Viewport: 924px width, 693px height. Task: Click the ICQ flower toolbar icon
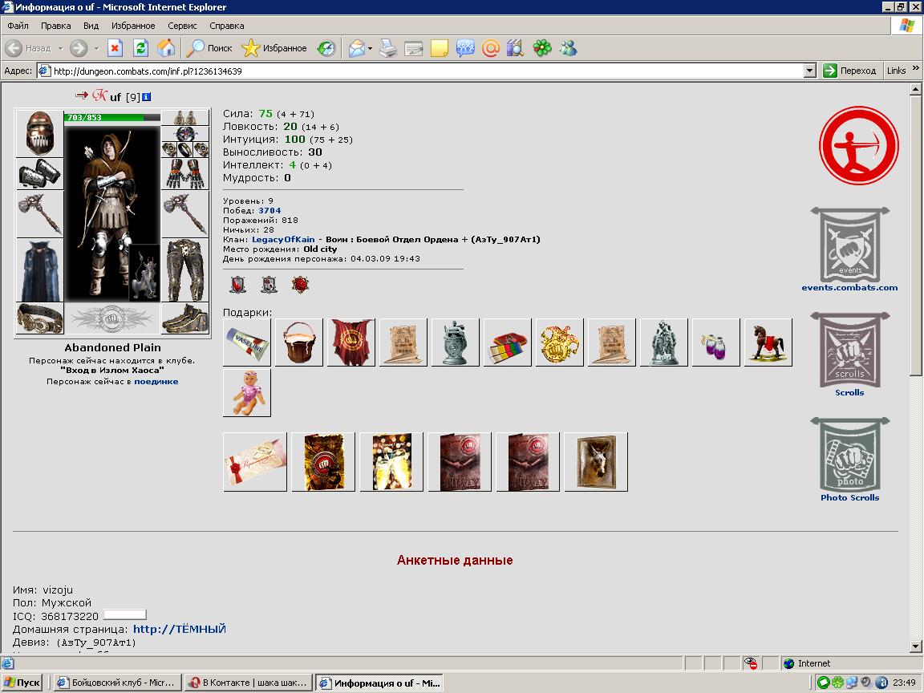click(x=542, y=48)
